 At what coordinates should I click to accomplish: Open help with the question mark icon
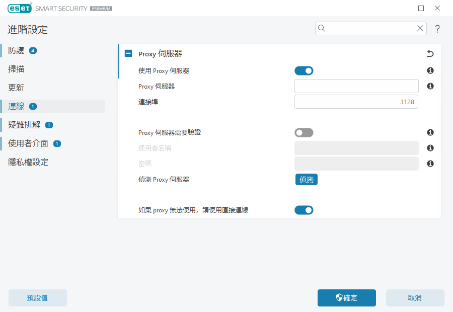(x=437, y=29)
